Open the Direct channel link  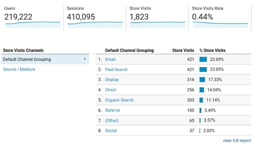pos(110,90)
